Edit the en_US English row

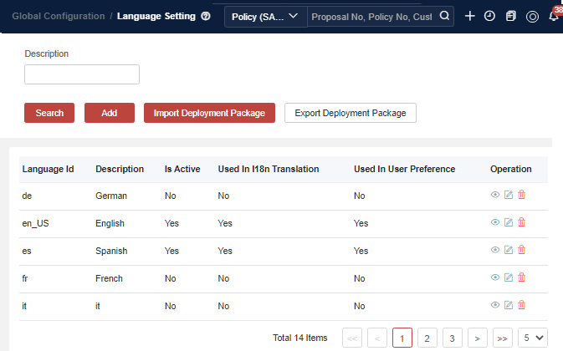click(508, 222)
